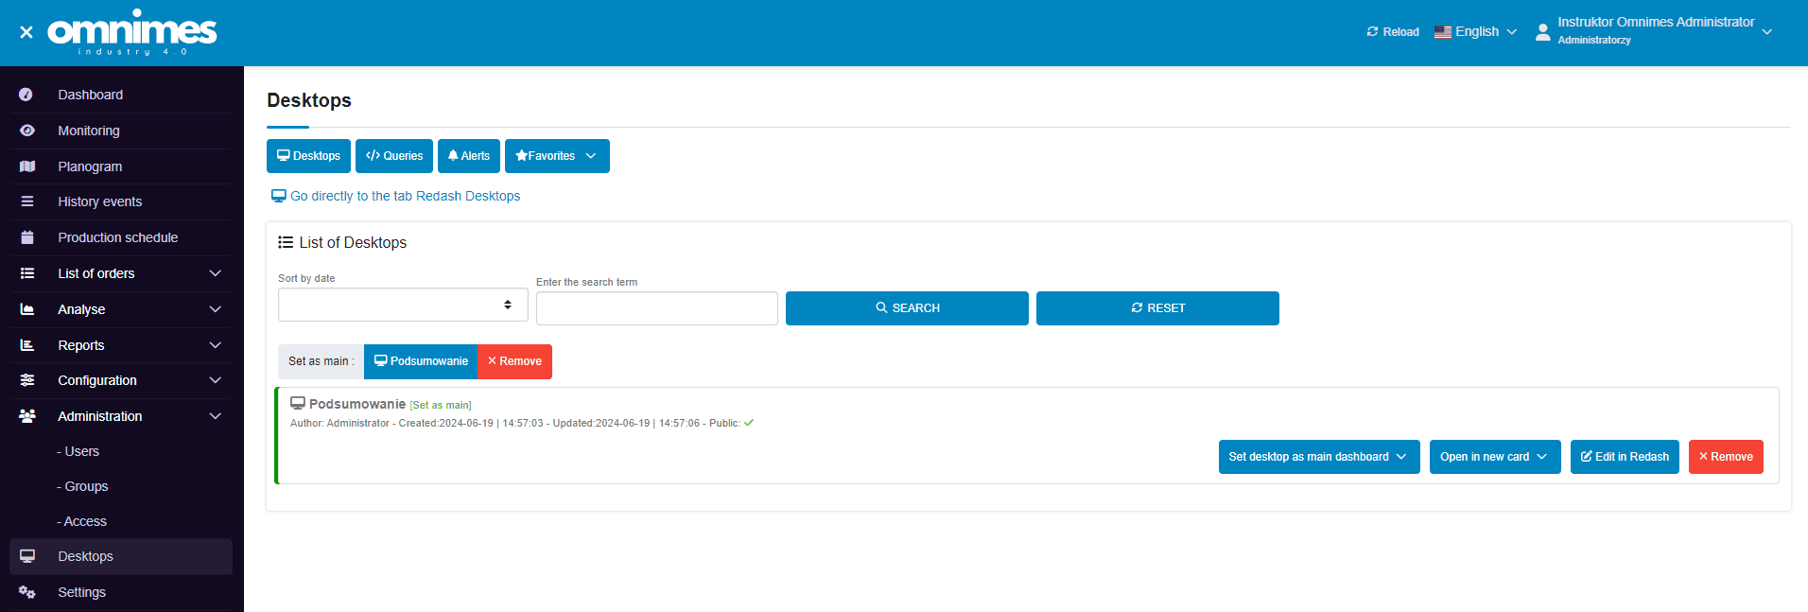Click the Analyse chart icon
The height and width of the screenshot is (612, 1808).
[x=26, y=309]
